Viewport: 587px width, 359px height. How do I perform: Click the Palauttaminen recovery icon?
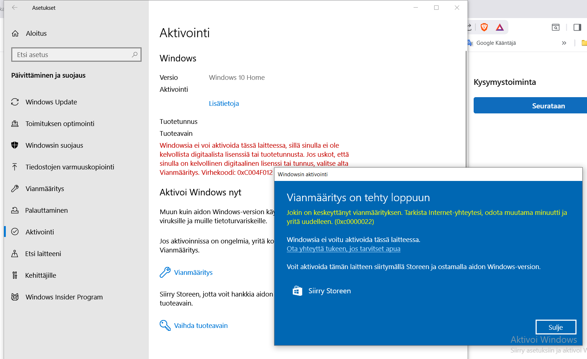point(15,210)
